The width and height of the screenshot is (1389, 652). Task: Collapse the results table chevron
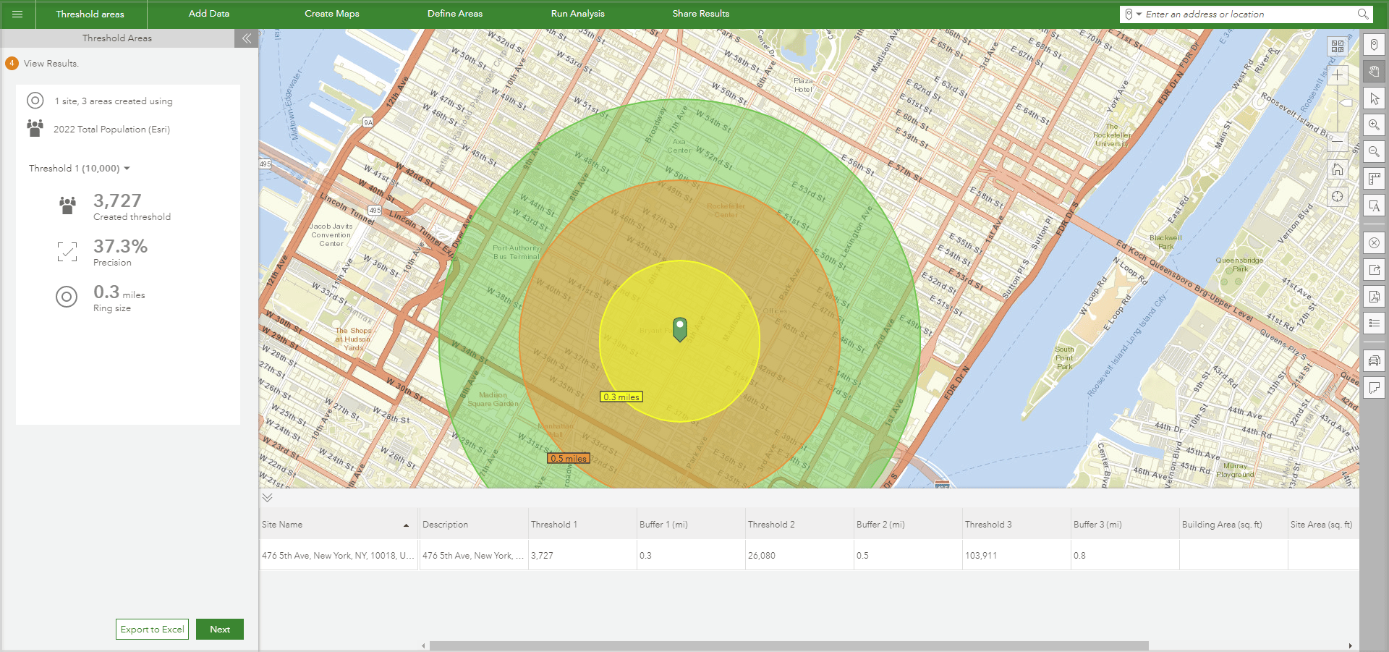tap(268, 498)
